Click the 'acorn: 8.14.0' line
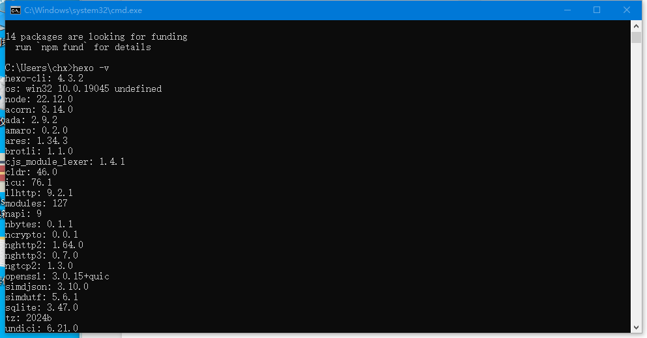 pyautogui.click(x=39, y=109)
